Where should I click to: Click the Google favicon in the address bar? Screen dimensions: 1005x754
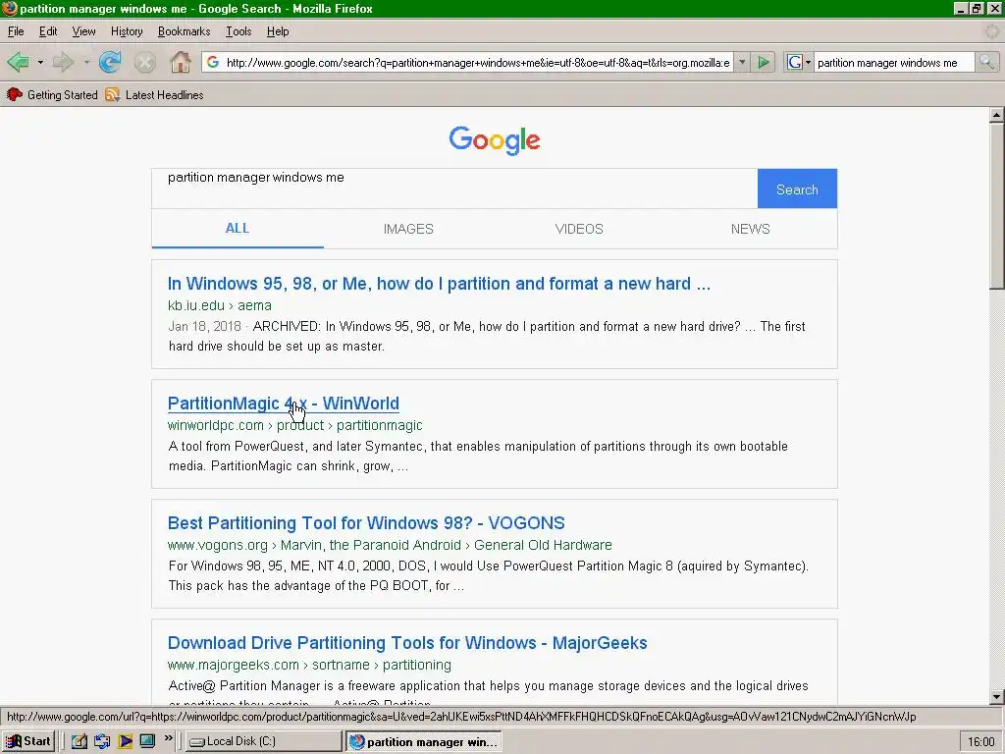213,62
